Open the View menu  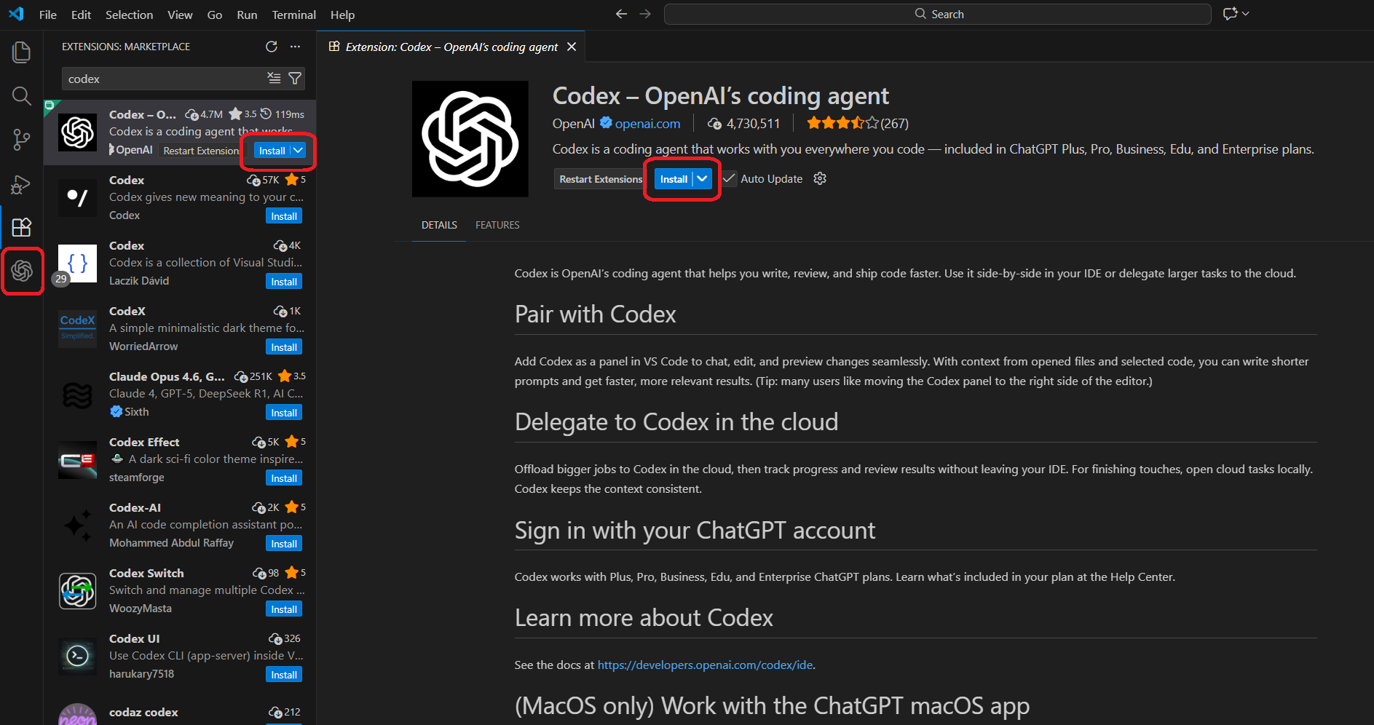coord(180,15)
